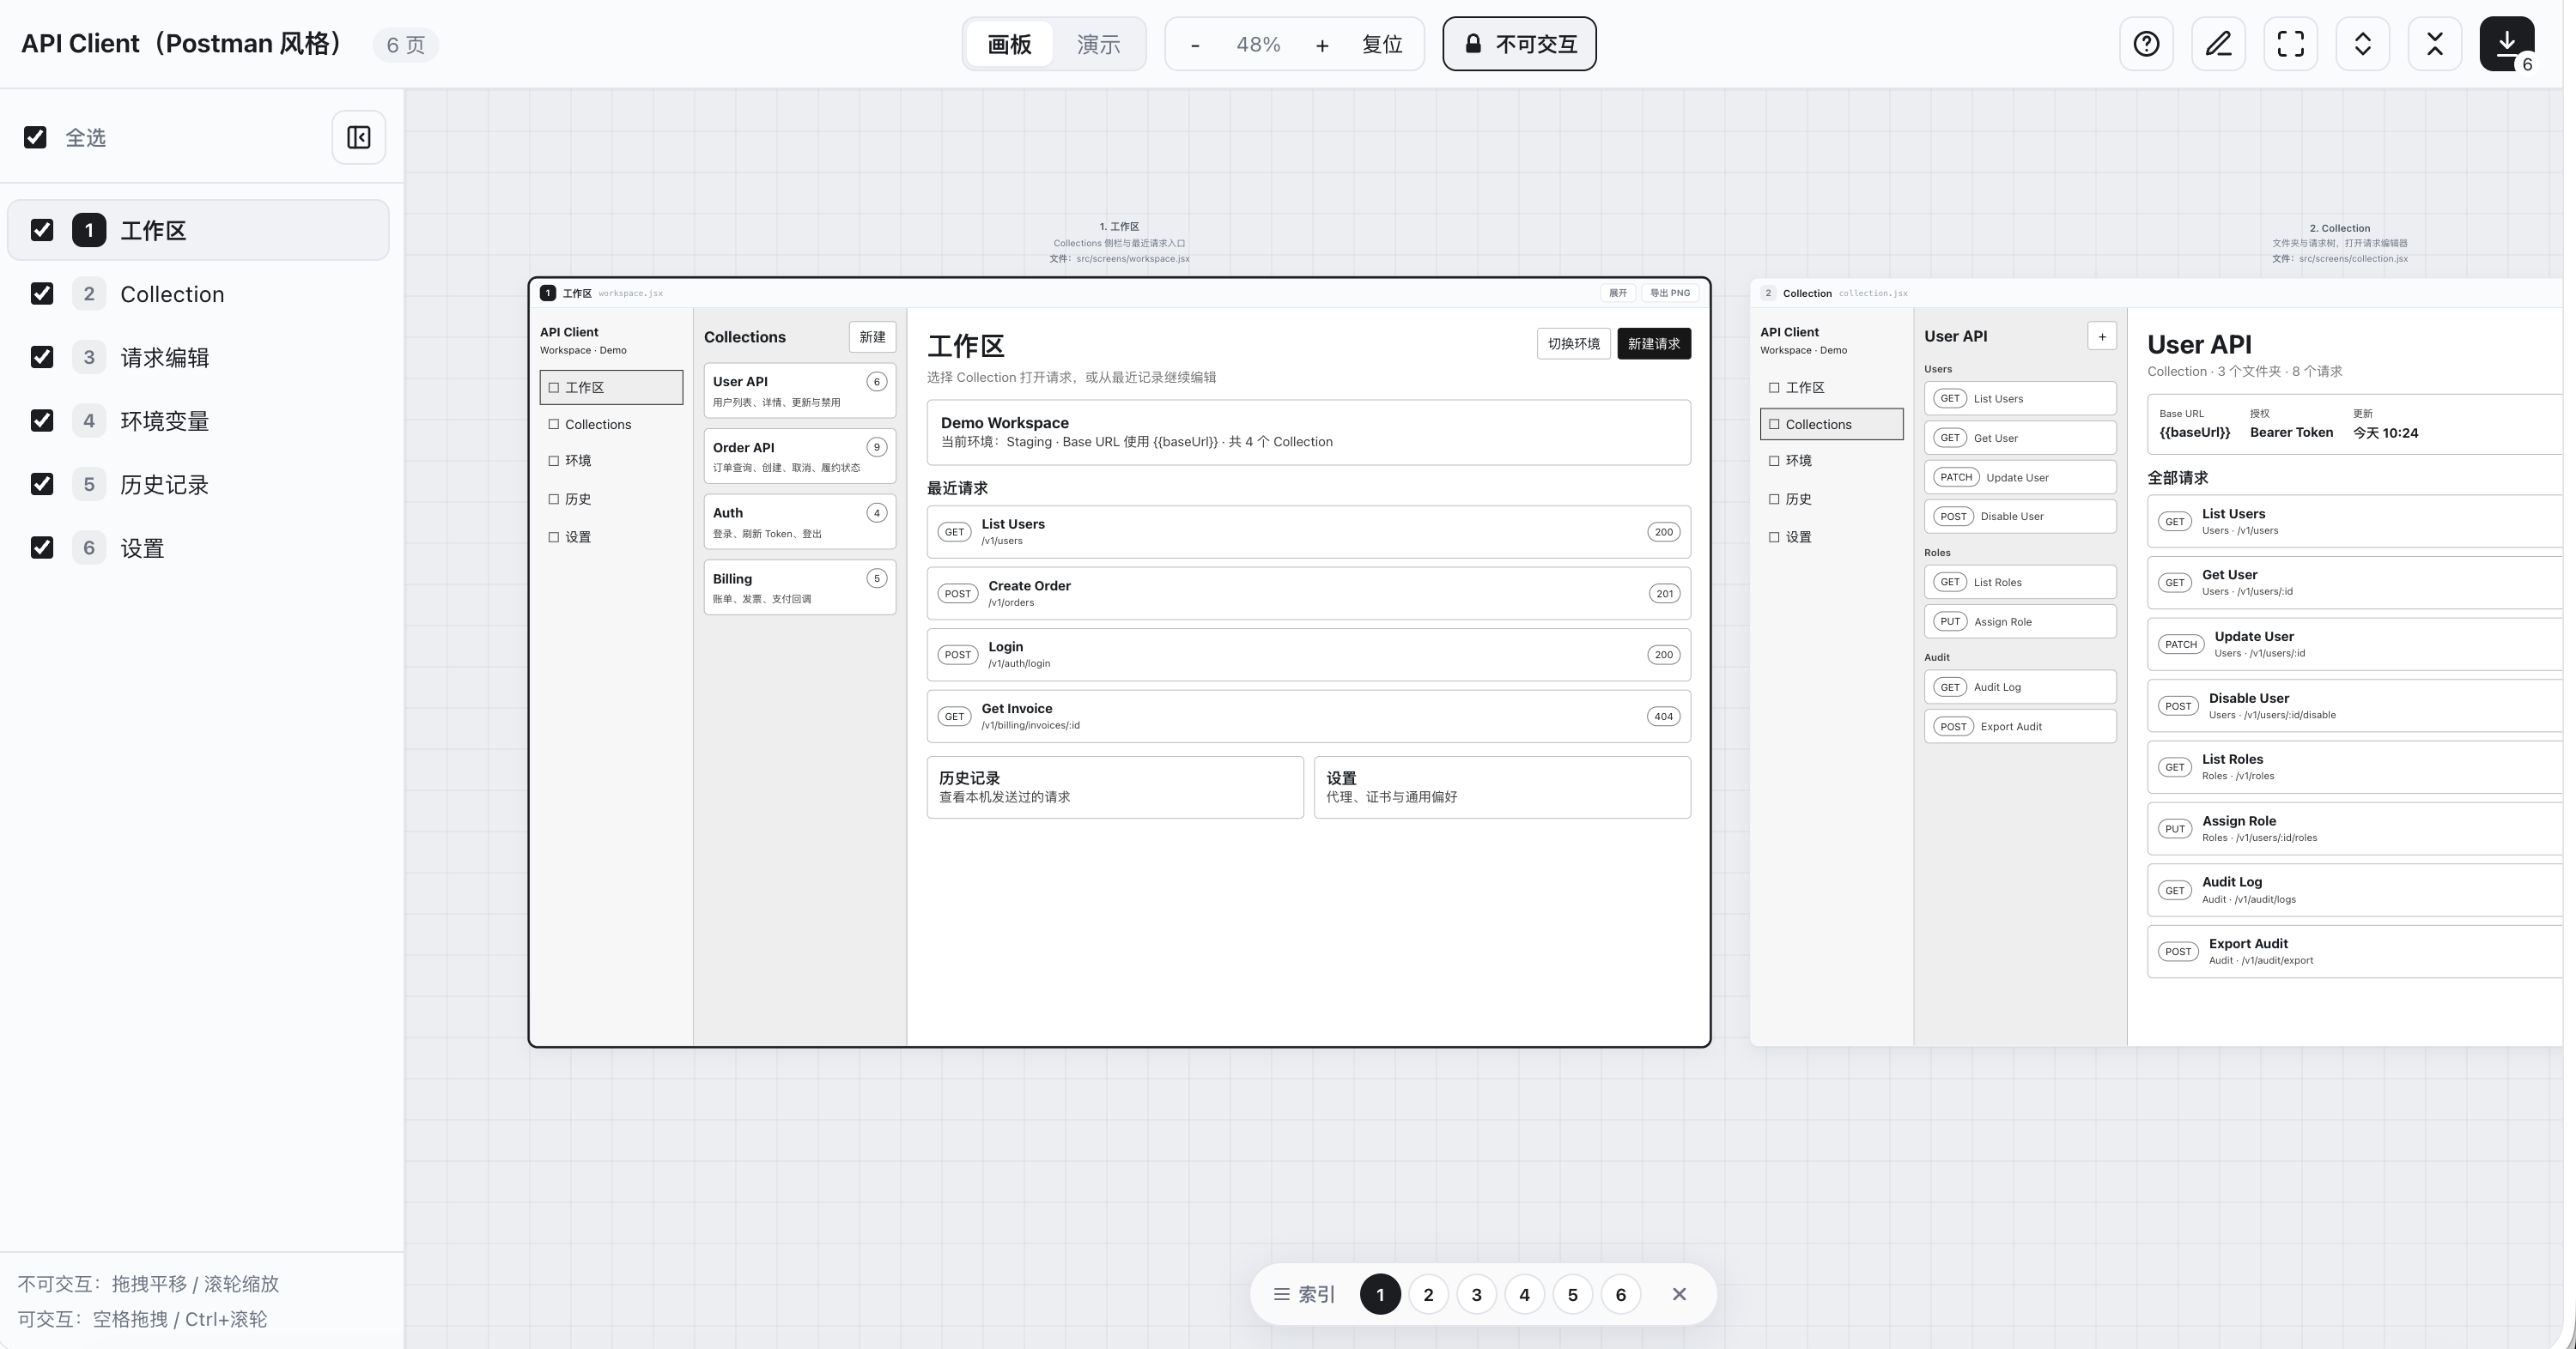The height and width of the screenshot is (1349, 2576).
Task: Open PATCH Update User in Collection tree
Action: pos(2019,476)
